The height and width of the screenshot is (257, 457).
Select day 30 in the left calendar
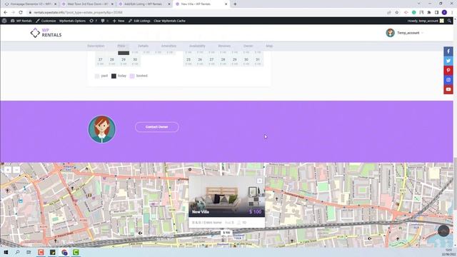click(x=135, y=61)
